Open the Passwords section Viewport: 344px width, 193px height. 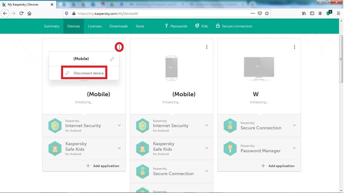[x=176, y=26]
